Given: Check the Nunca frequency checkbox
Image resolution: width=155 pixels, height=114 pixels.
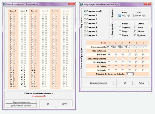Looking at the screenshot, I should pyautogui.click(x=120, y=24).
